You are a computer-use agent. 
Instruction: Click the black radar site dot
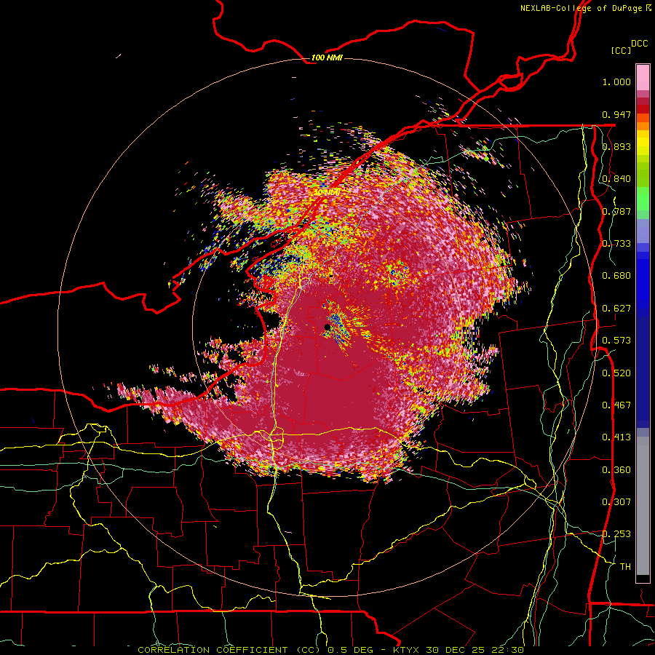coord(327,327)
